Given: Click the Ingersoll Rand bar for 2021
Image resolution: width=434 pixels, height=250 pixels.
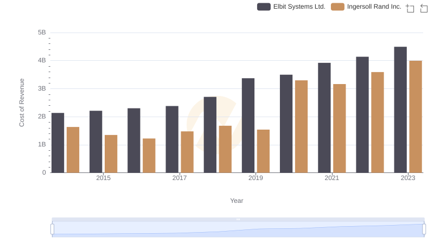Looking at the screenshot, I should tap(340, 129).
